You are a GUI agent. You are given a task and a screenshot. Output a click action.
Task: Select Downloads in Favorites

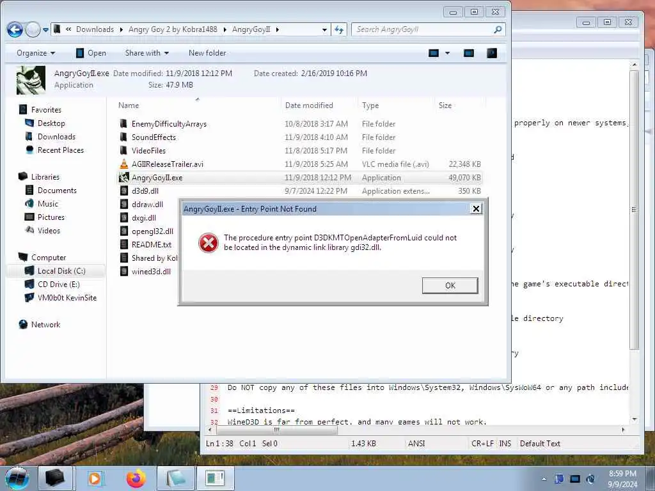point(56,137)
